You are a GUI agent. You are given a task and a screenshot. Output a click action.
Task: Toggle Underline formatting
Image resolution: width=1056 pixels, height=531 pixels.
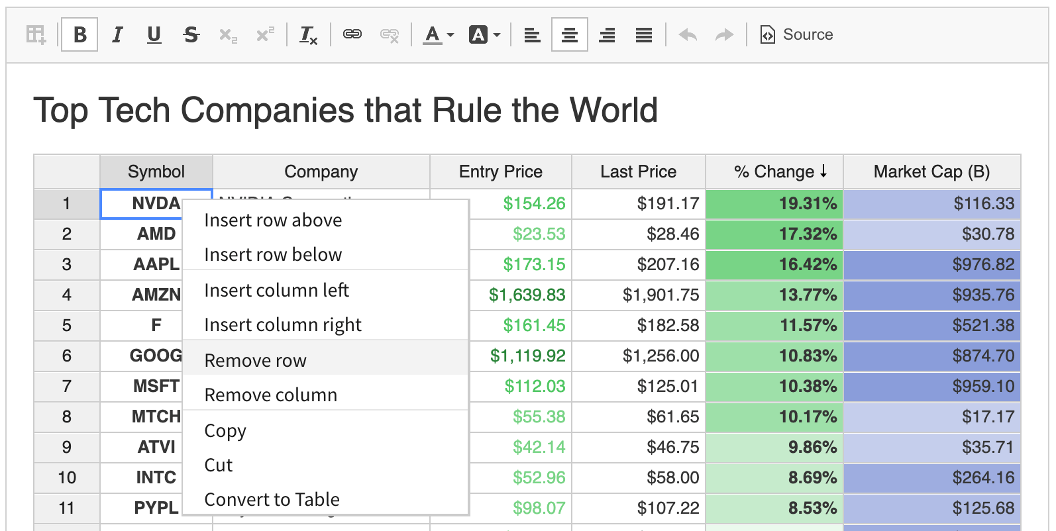pos(154,34)
